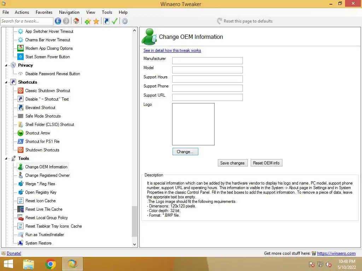Go to the Home page icon
Image resolution: width=362 pixels, height=271 pixels.
[76, 21]
